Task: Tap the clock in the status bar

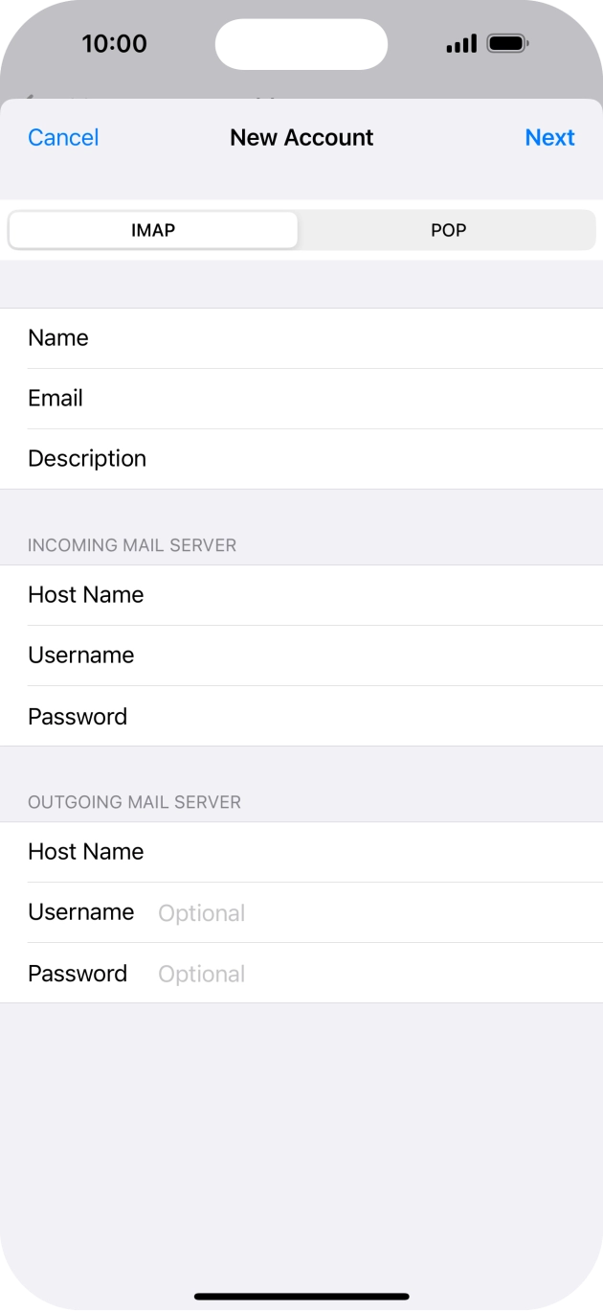Action: (116, 43)
